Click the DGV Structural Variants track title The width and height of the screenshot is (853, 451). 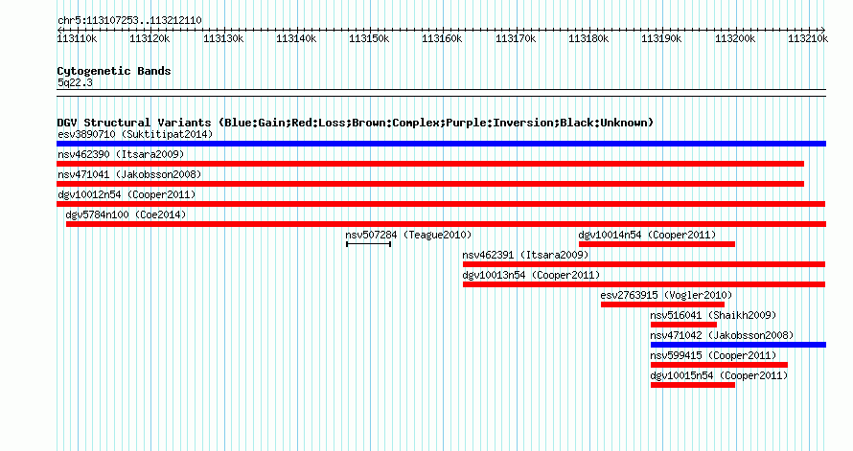(x=356, y=123)
